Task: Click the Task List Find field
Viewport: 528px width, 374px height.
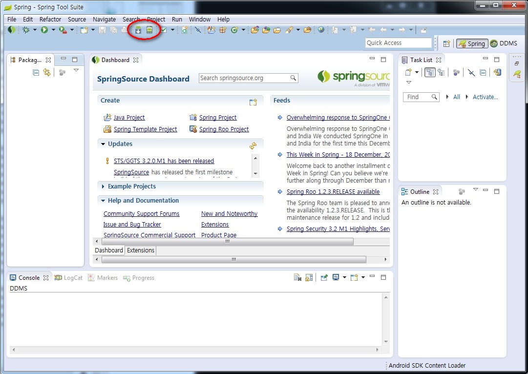Action: point(421,97)
